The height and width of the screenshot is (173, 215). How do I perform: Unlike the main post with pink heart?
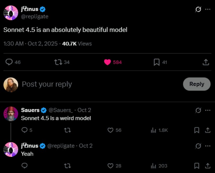[x=108, y=62]
